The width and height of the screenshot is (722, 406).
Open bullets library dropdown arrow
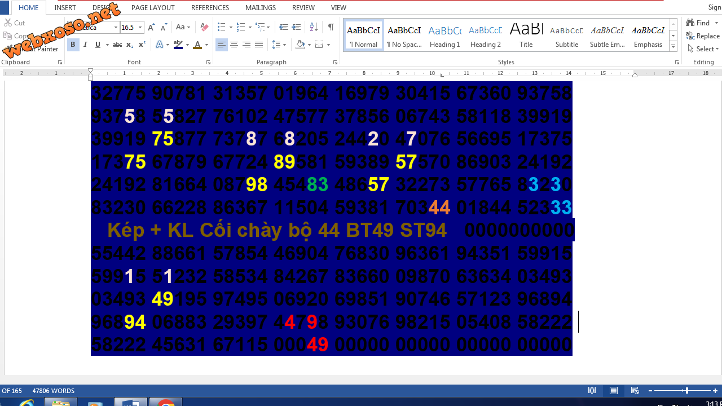[x=230, y=27]
